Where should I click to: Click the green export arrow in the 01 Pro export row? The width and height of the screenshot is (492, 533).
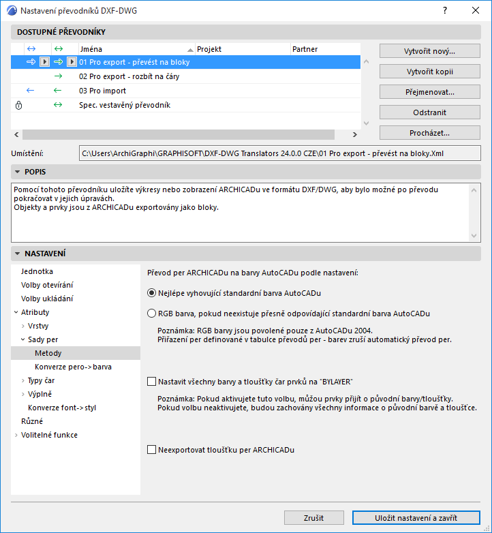click(59, 62)
